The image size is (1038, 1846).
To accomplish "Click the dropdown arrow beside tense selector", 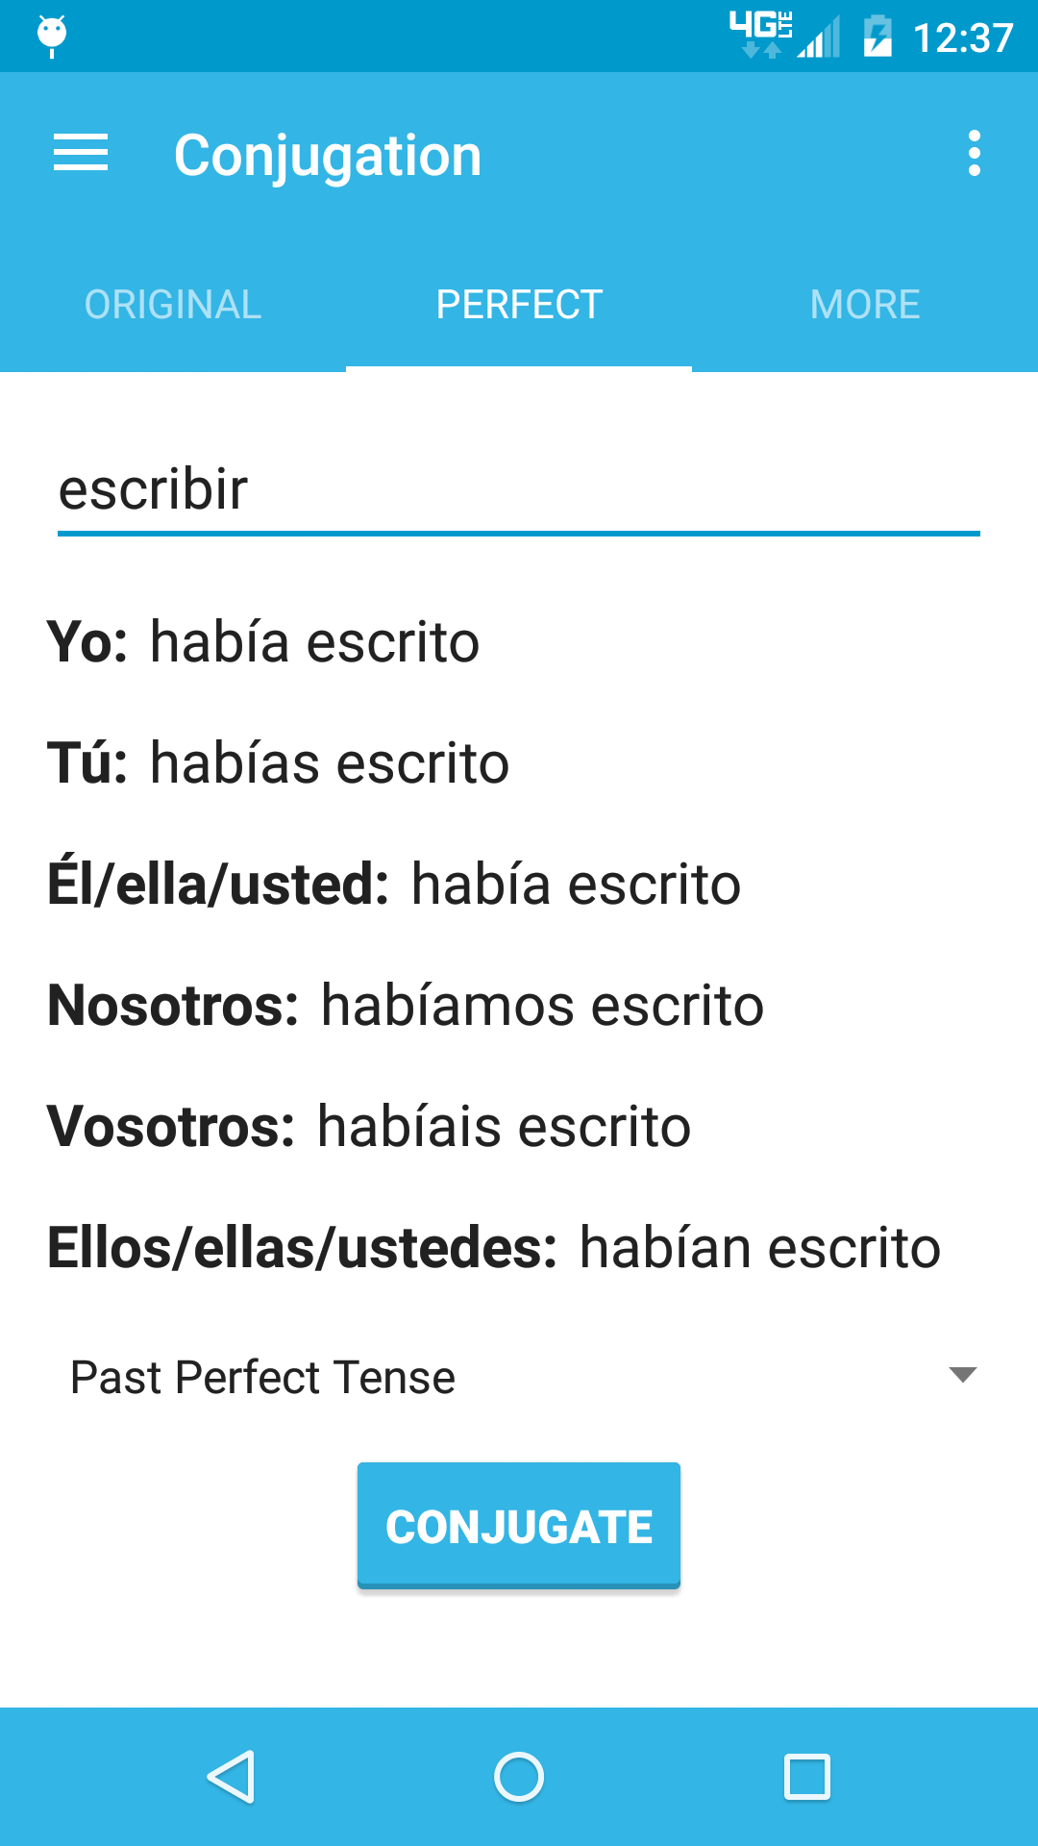I will tap(962, 1375).
